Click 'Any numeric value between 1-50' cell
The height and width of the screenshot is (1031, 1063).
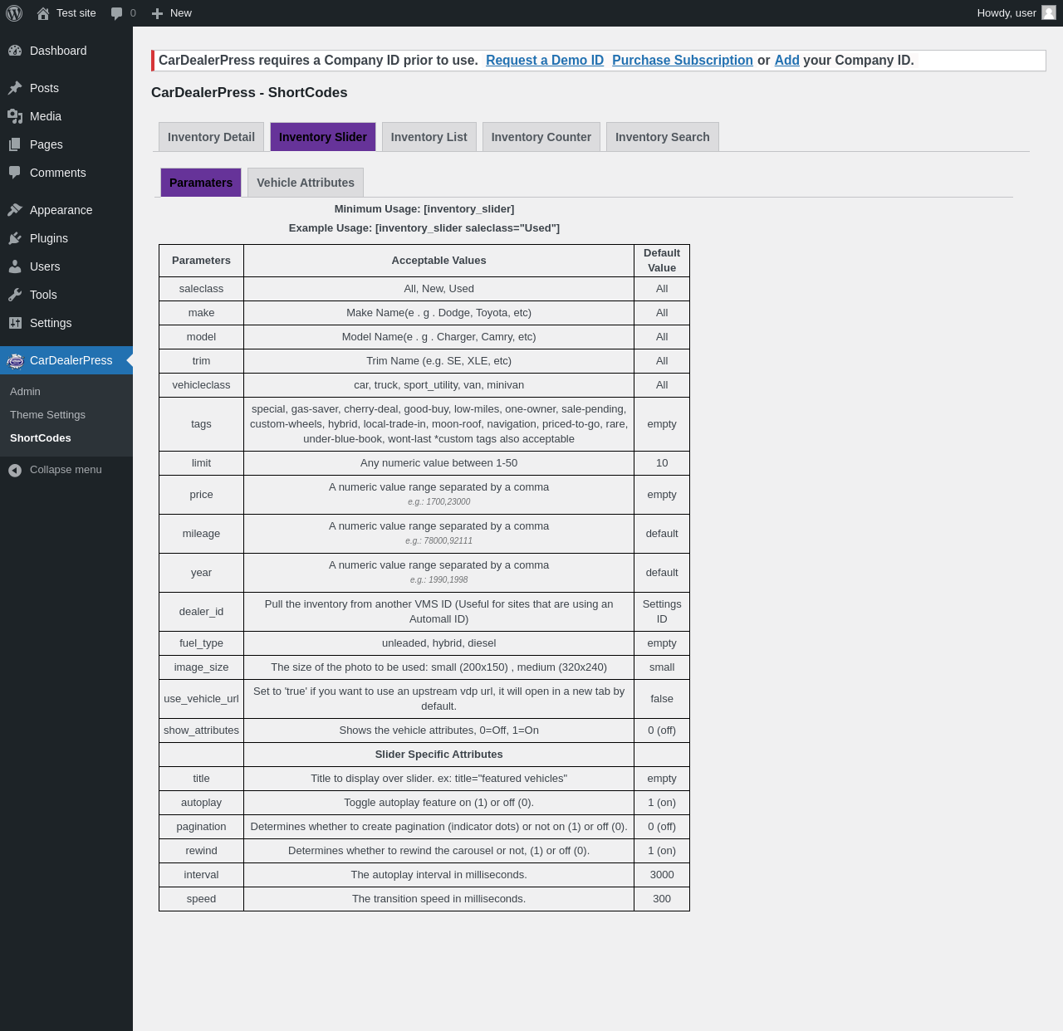(438, 463)
